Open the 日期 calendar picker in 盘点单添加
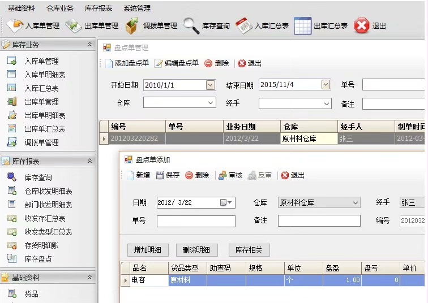Screen dimensions: 428x303 [226, 202]
